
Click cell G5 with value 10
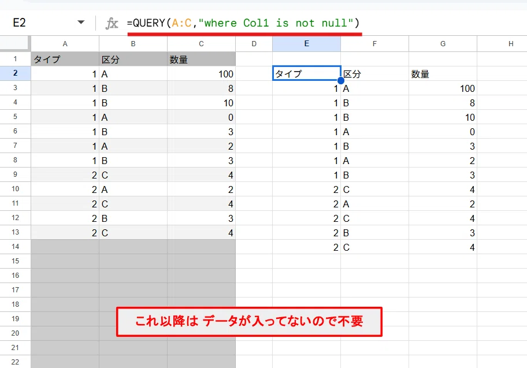click(x=443, y=117)
